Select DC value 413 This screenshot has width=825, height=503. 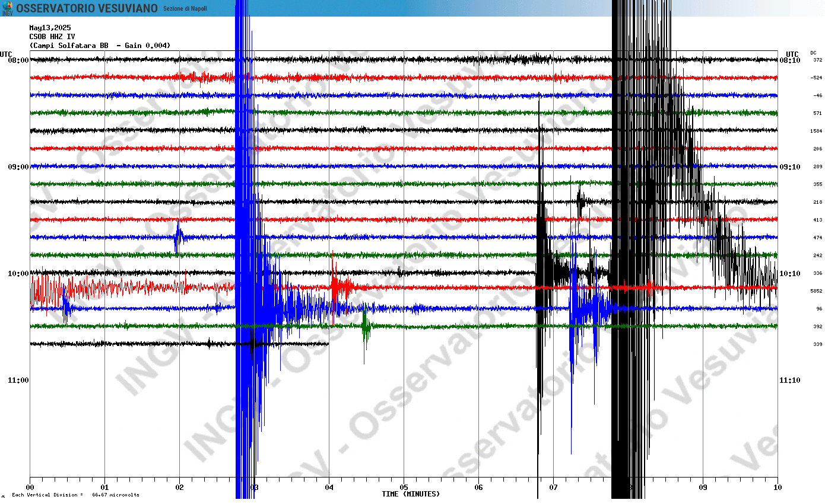818,220
